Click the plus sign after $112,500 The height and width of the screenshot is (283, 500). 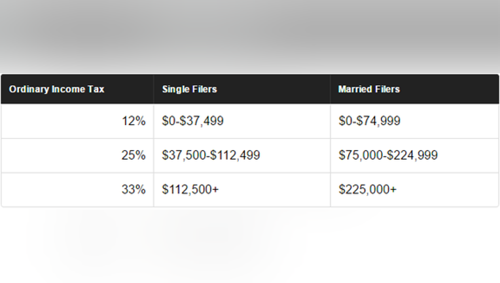pyautogui.click(x=215, y=190)
